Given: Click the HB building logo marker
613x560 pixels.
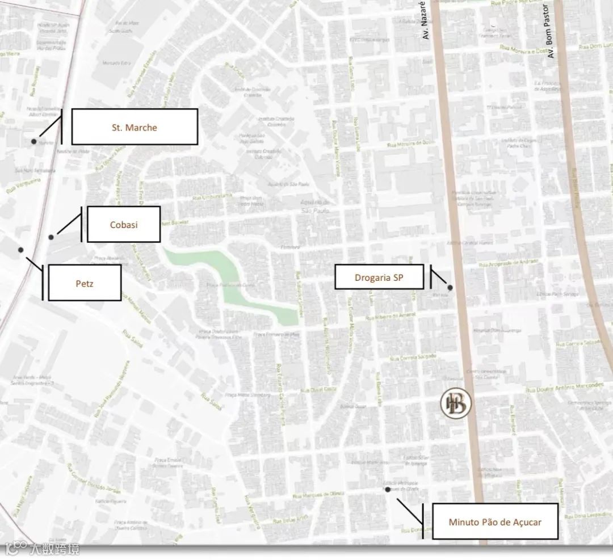Looking at the screenshot, I should (x=456, y=403).
